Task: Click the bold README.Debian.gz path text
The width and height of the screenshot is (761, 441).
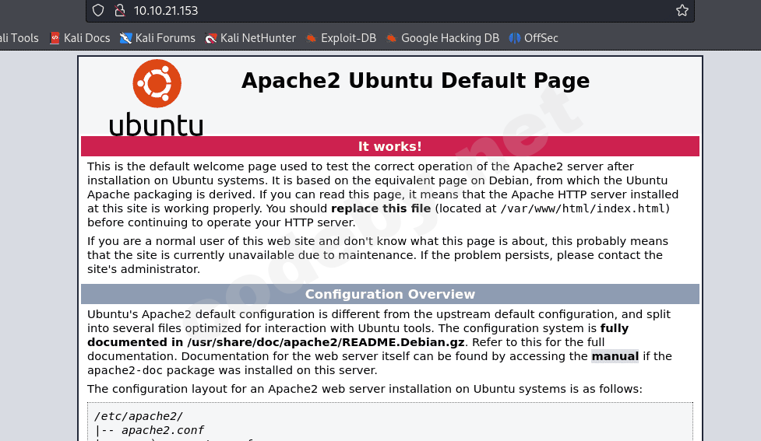Action: point(326,342)
